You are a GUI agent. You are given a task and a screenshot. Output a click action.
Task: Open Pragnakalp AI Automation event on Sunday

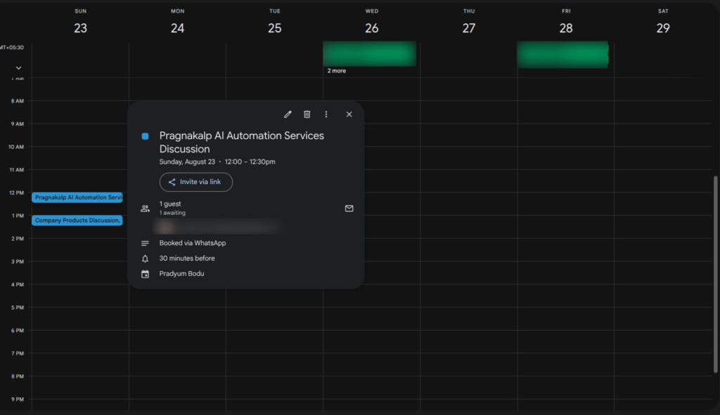pyautogui.click(x=77, y=197)
